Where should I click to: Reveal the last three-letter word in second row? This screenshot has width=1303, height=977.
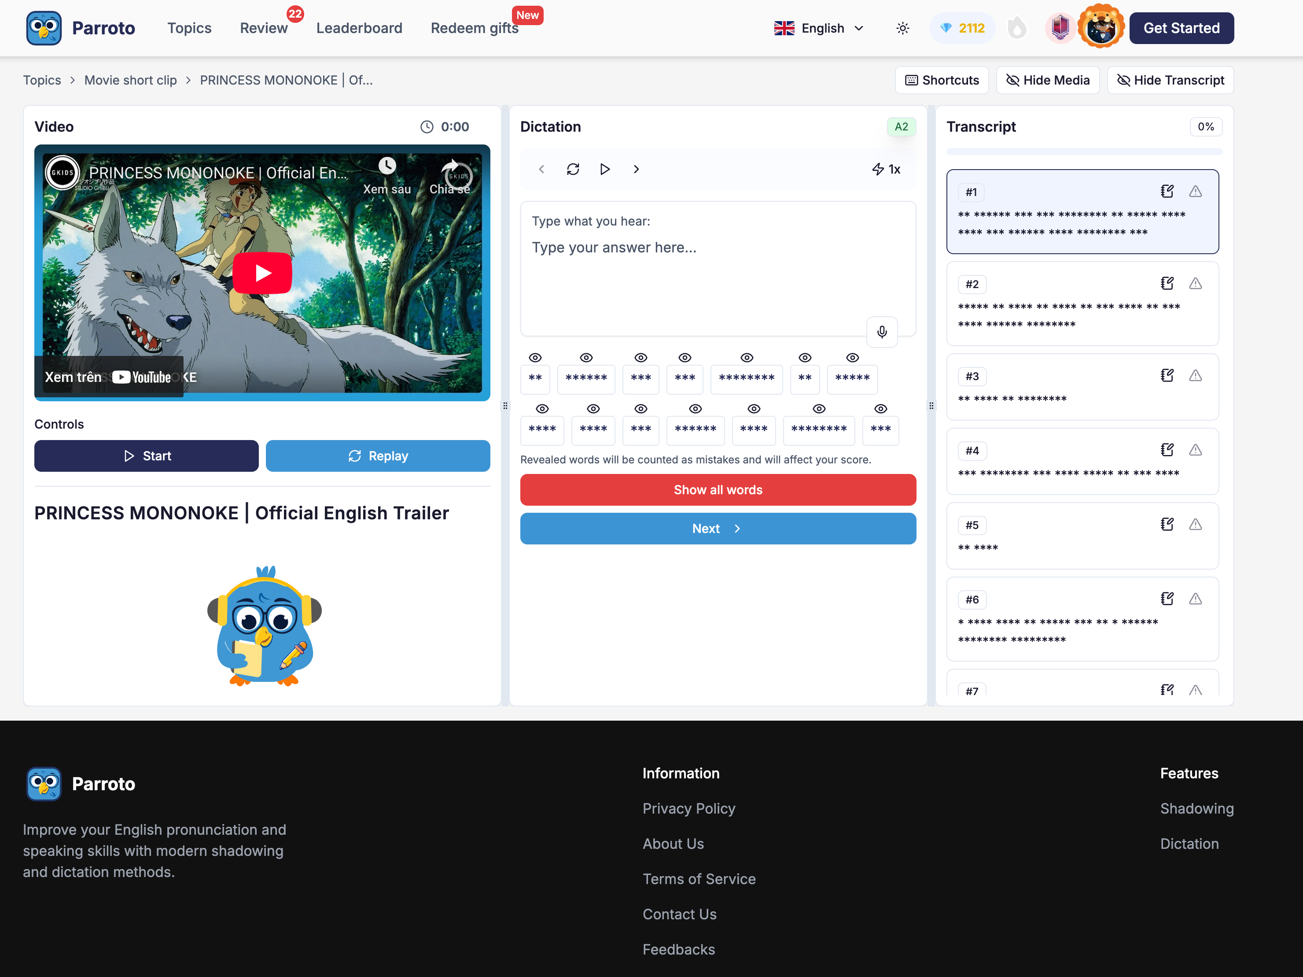tap(881, 409)
